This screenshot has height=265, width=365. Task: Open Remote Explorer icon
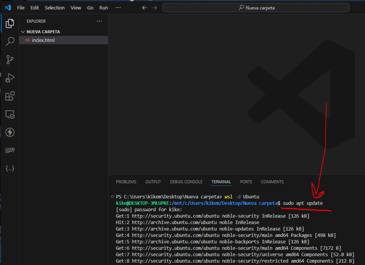click(x=10, y=114)
